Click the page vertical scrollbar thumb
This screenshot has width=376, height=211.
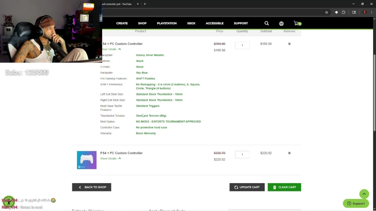click(374, 93)
